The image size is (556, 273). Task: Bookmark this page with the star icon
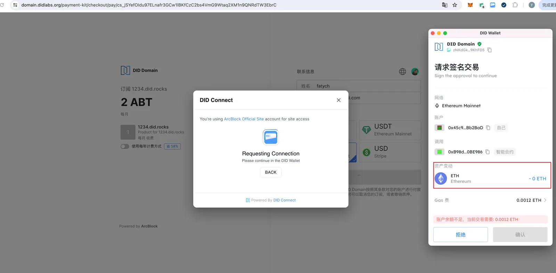point(455,5)
